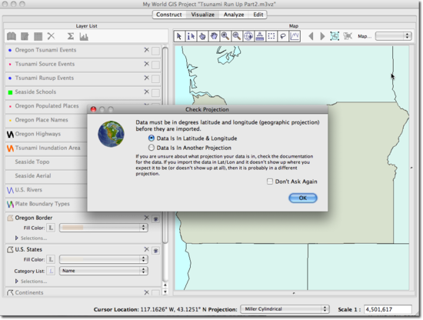
Task: Click the Oregon Border fill legend icon
Action: (51, 228)
